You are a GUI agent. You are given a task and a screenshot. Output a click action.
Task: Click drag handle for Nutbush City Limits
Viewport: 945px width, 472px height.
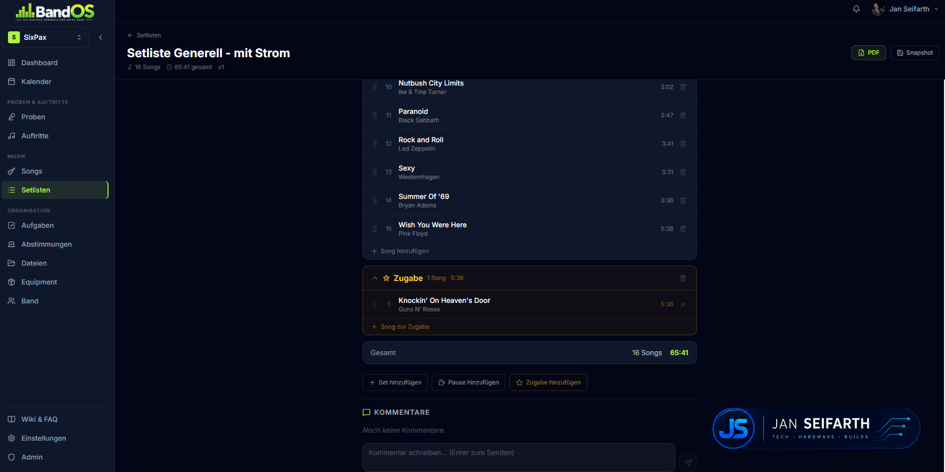[x=375, y=87]
